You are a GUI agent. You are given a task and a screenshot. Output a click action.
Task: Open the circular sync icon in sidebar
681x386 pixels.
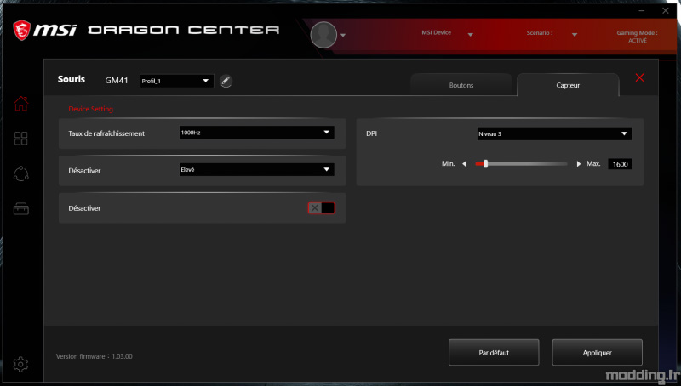(x=20, y=173)
